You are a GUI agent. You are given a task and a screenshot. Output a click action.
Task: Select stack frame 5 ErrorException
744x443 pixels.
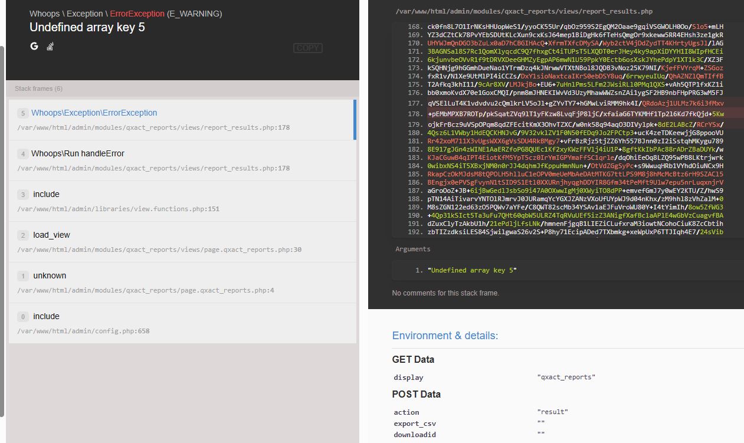(181, 120)
